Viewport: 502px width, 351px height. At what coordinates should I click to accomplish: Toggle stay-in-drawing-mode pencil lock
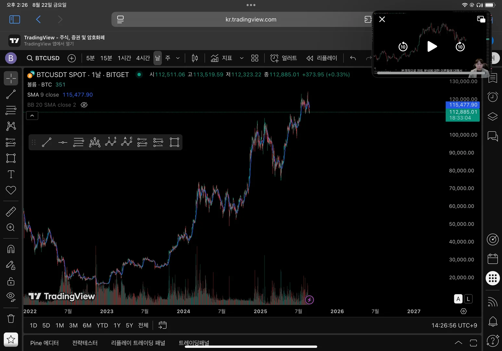pyautogui.click(x=11, y=265)
